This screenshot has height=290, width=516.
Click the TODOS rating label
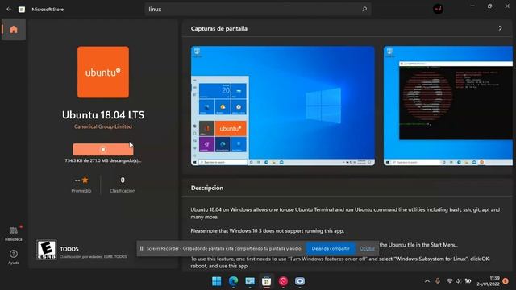pos(69,249)
